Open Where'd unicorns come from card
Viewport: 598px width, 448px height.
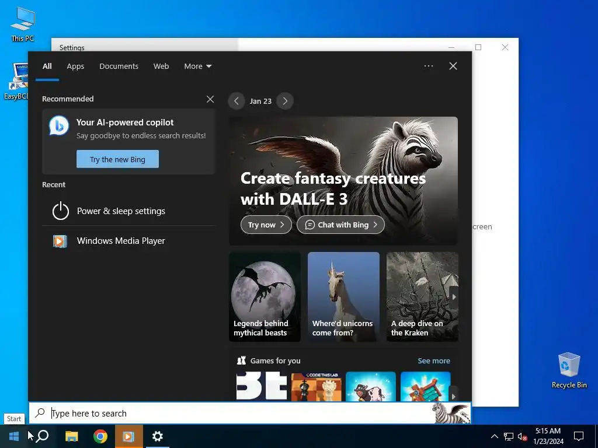(343, 297)
